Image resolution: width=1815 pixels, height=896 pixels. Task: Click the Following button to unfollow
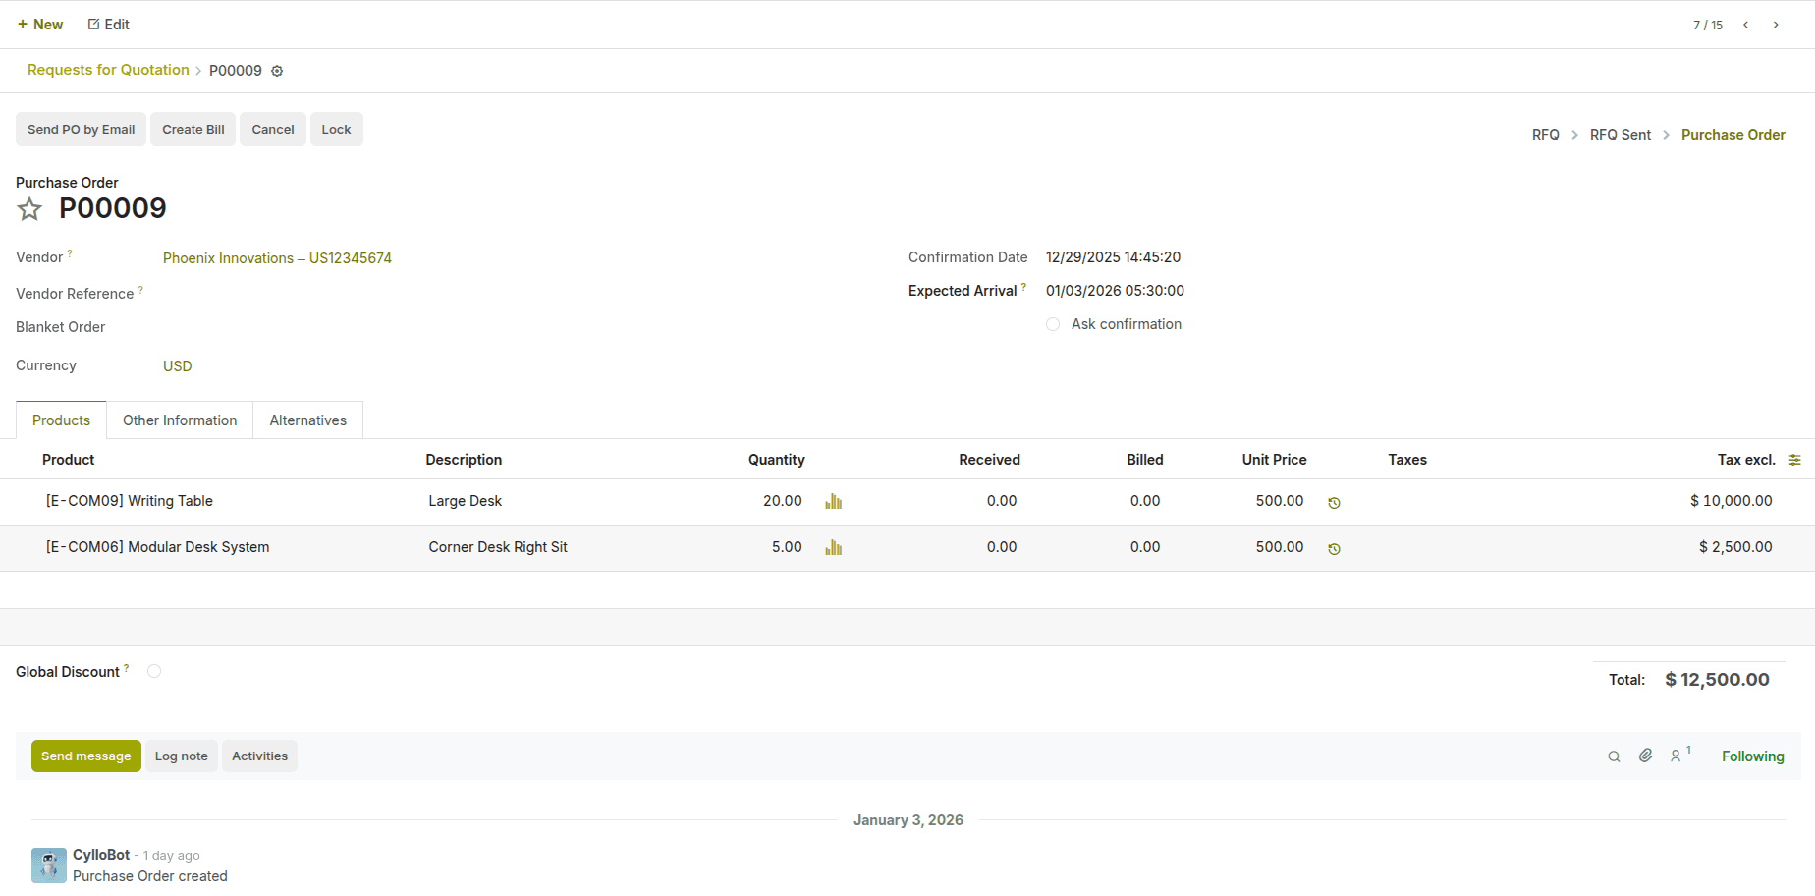1752,756
